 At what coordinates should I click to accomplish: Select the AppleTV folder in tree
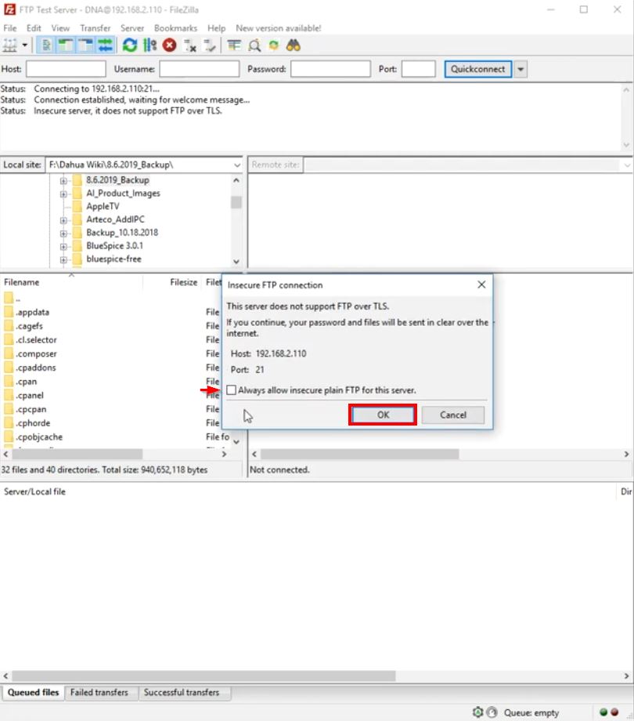click(103, 206)
